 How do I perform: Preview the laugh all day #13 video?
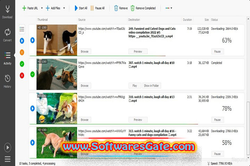coord(138,120)
